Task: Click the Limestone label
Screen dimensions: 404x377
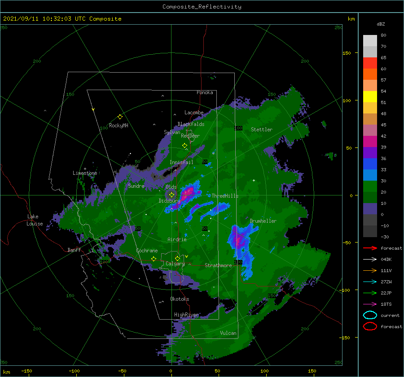Action: pyautogui.click(x=85, y=173)
